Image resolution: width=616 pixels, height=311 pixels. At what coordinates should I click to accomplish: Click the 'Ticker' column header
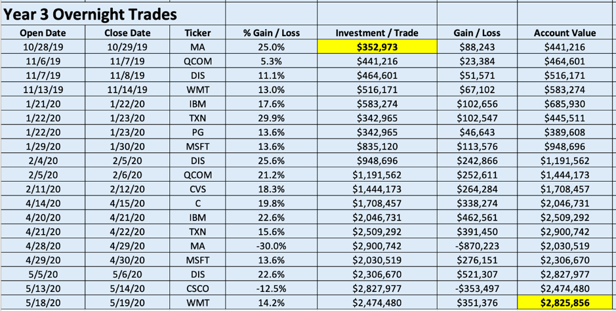[197, 33]
